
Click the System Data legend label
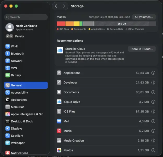pyautogui.click(x=116, y=29)
